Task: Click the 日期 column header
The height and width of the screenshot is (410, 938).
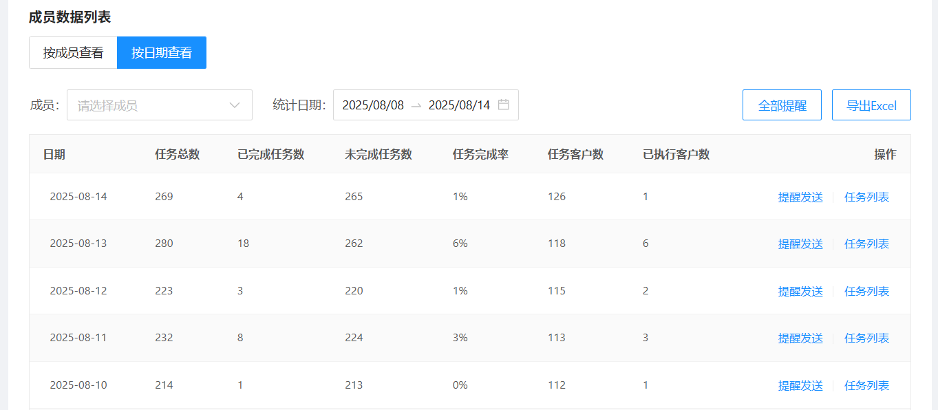Action: 54,154
